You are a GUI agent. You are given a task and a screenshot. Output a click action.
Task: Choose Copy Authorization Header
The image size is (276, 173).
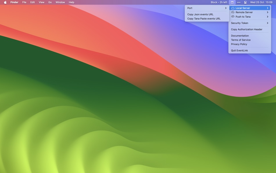(x=250, y=29)
